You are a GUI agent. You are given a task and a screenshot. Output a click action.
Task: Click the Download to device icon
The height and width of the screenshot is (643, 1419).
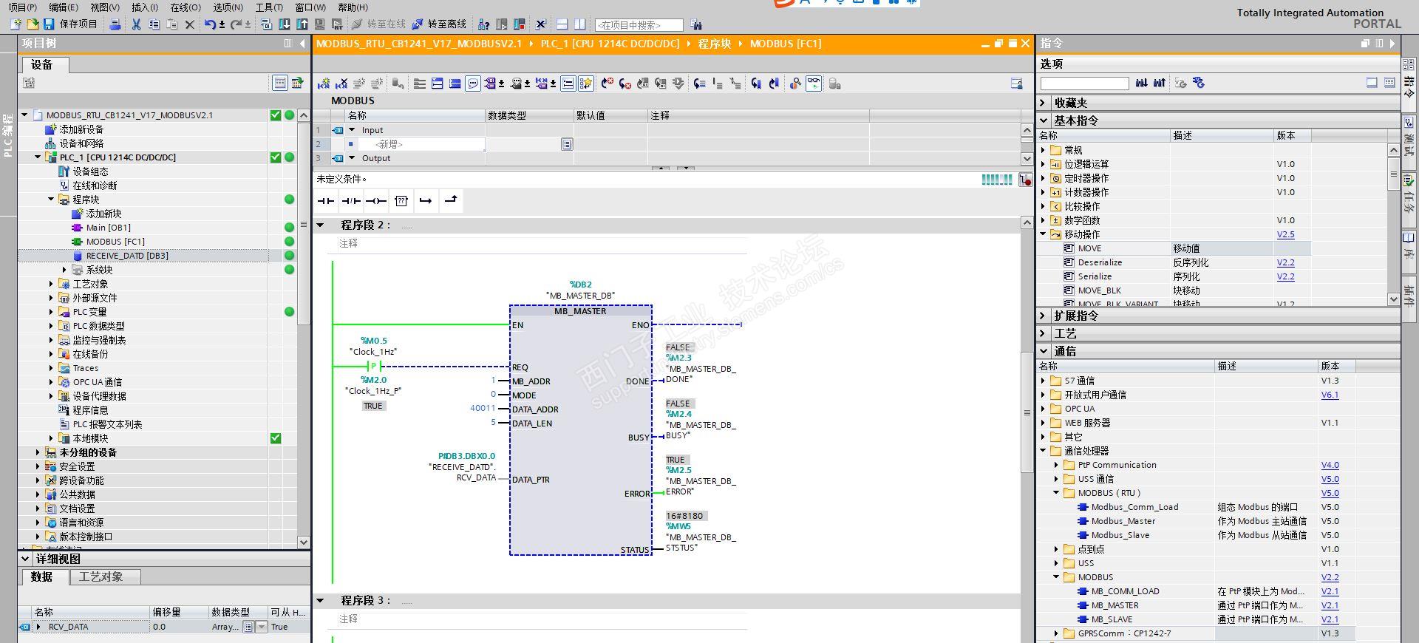pos(285,24)
